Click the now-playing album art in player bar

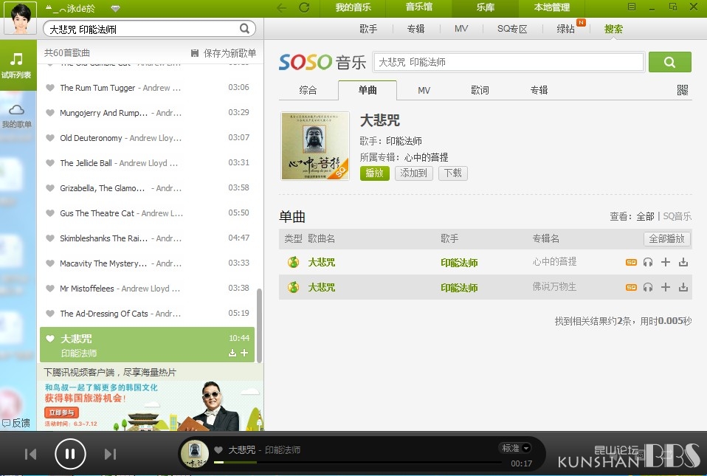click(195, 453)
